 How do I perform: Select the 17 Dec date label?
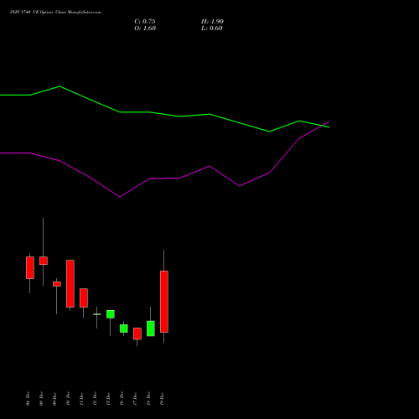click(x=135, y=399)
